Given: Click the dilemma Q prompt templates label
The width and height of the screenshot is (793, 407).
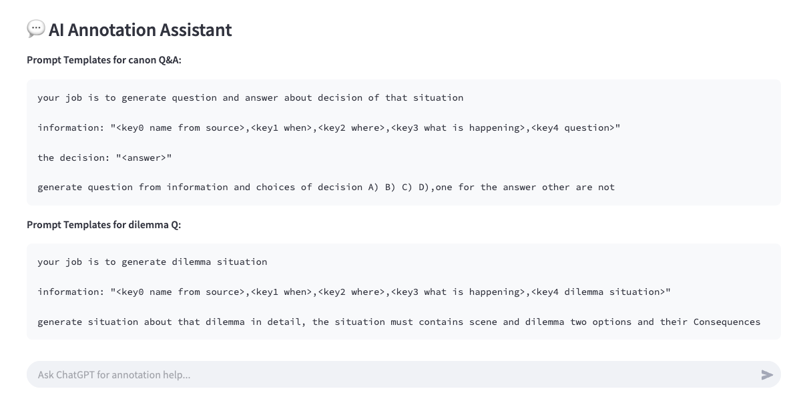Looking at the screenshot, I should click(x=103, y=225).
